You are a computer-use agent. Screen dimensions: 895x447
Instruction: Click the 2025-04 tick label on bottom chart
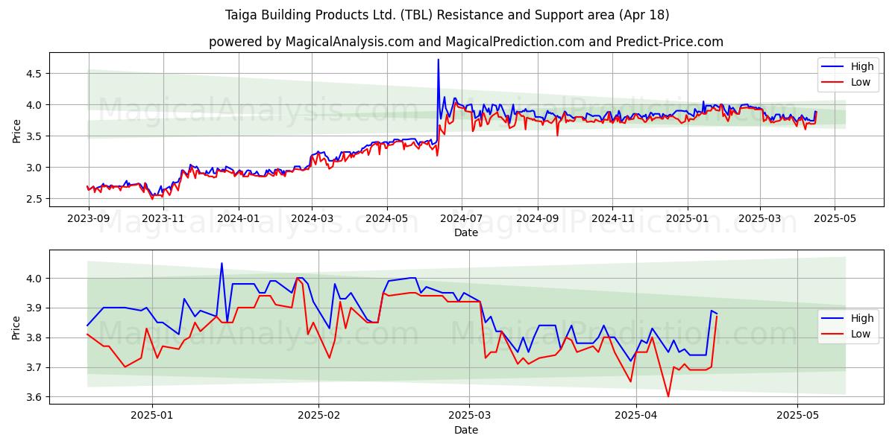(636, 415)
